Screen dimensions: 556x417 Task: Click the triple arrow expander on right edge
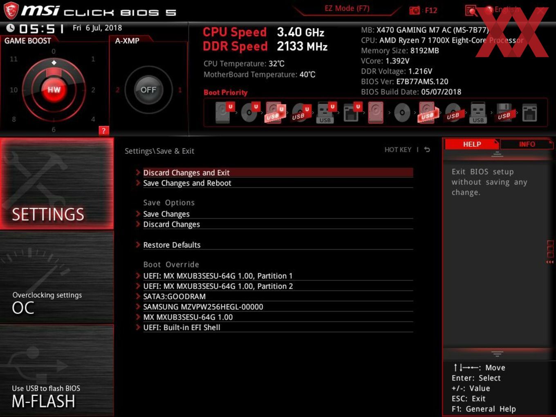(x=550, y=262)
